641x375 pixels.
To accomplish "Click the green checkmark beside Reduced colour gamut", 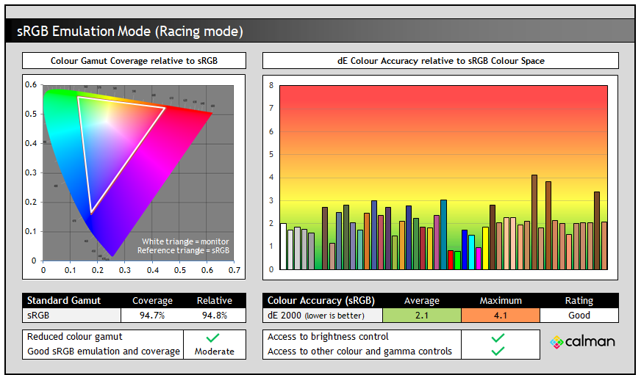I will pyautogui.click(x=213, y=338).
